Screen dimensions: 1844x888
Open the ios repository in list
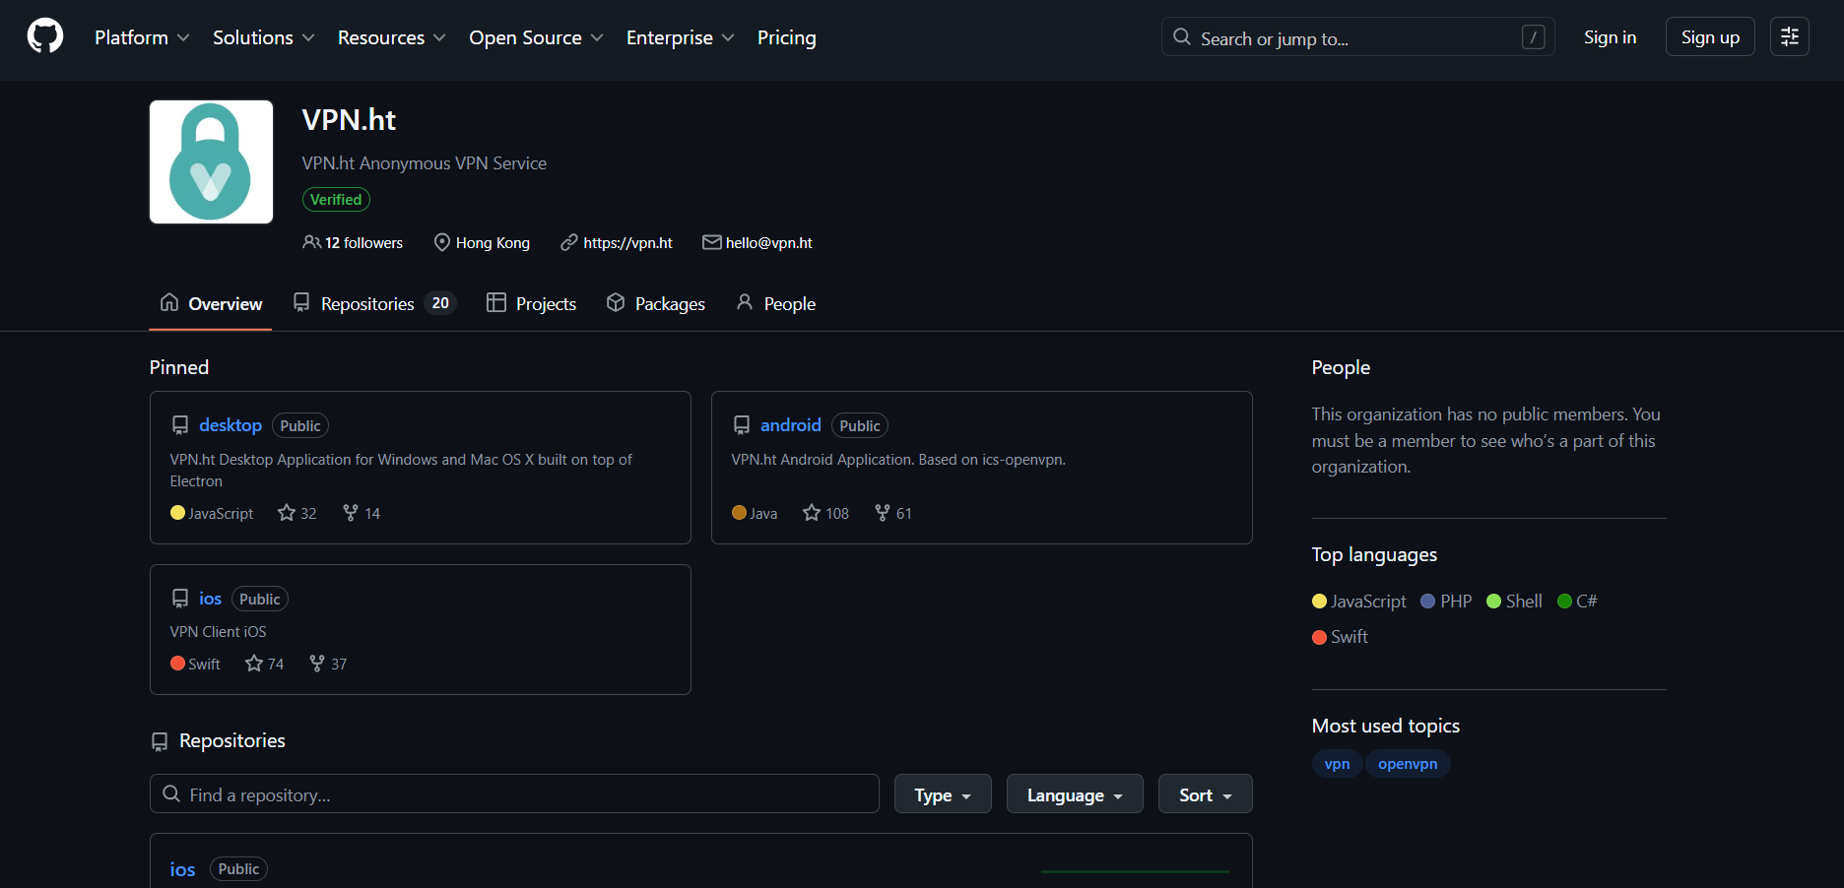pyautogui.click(x=182, y=869)
